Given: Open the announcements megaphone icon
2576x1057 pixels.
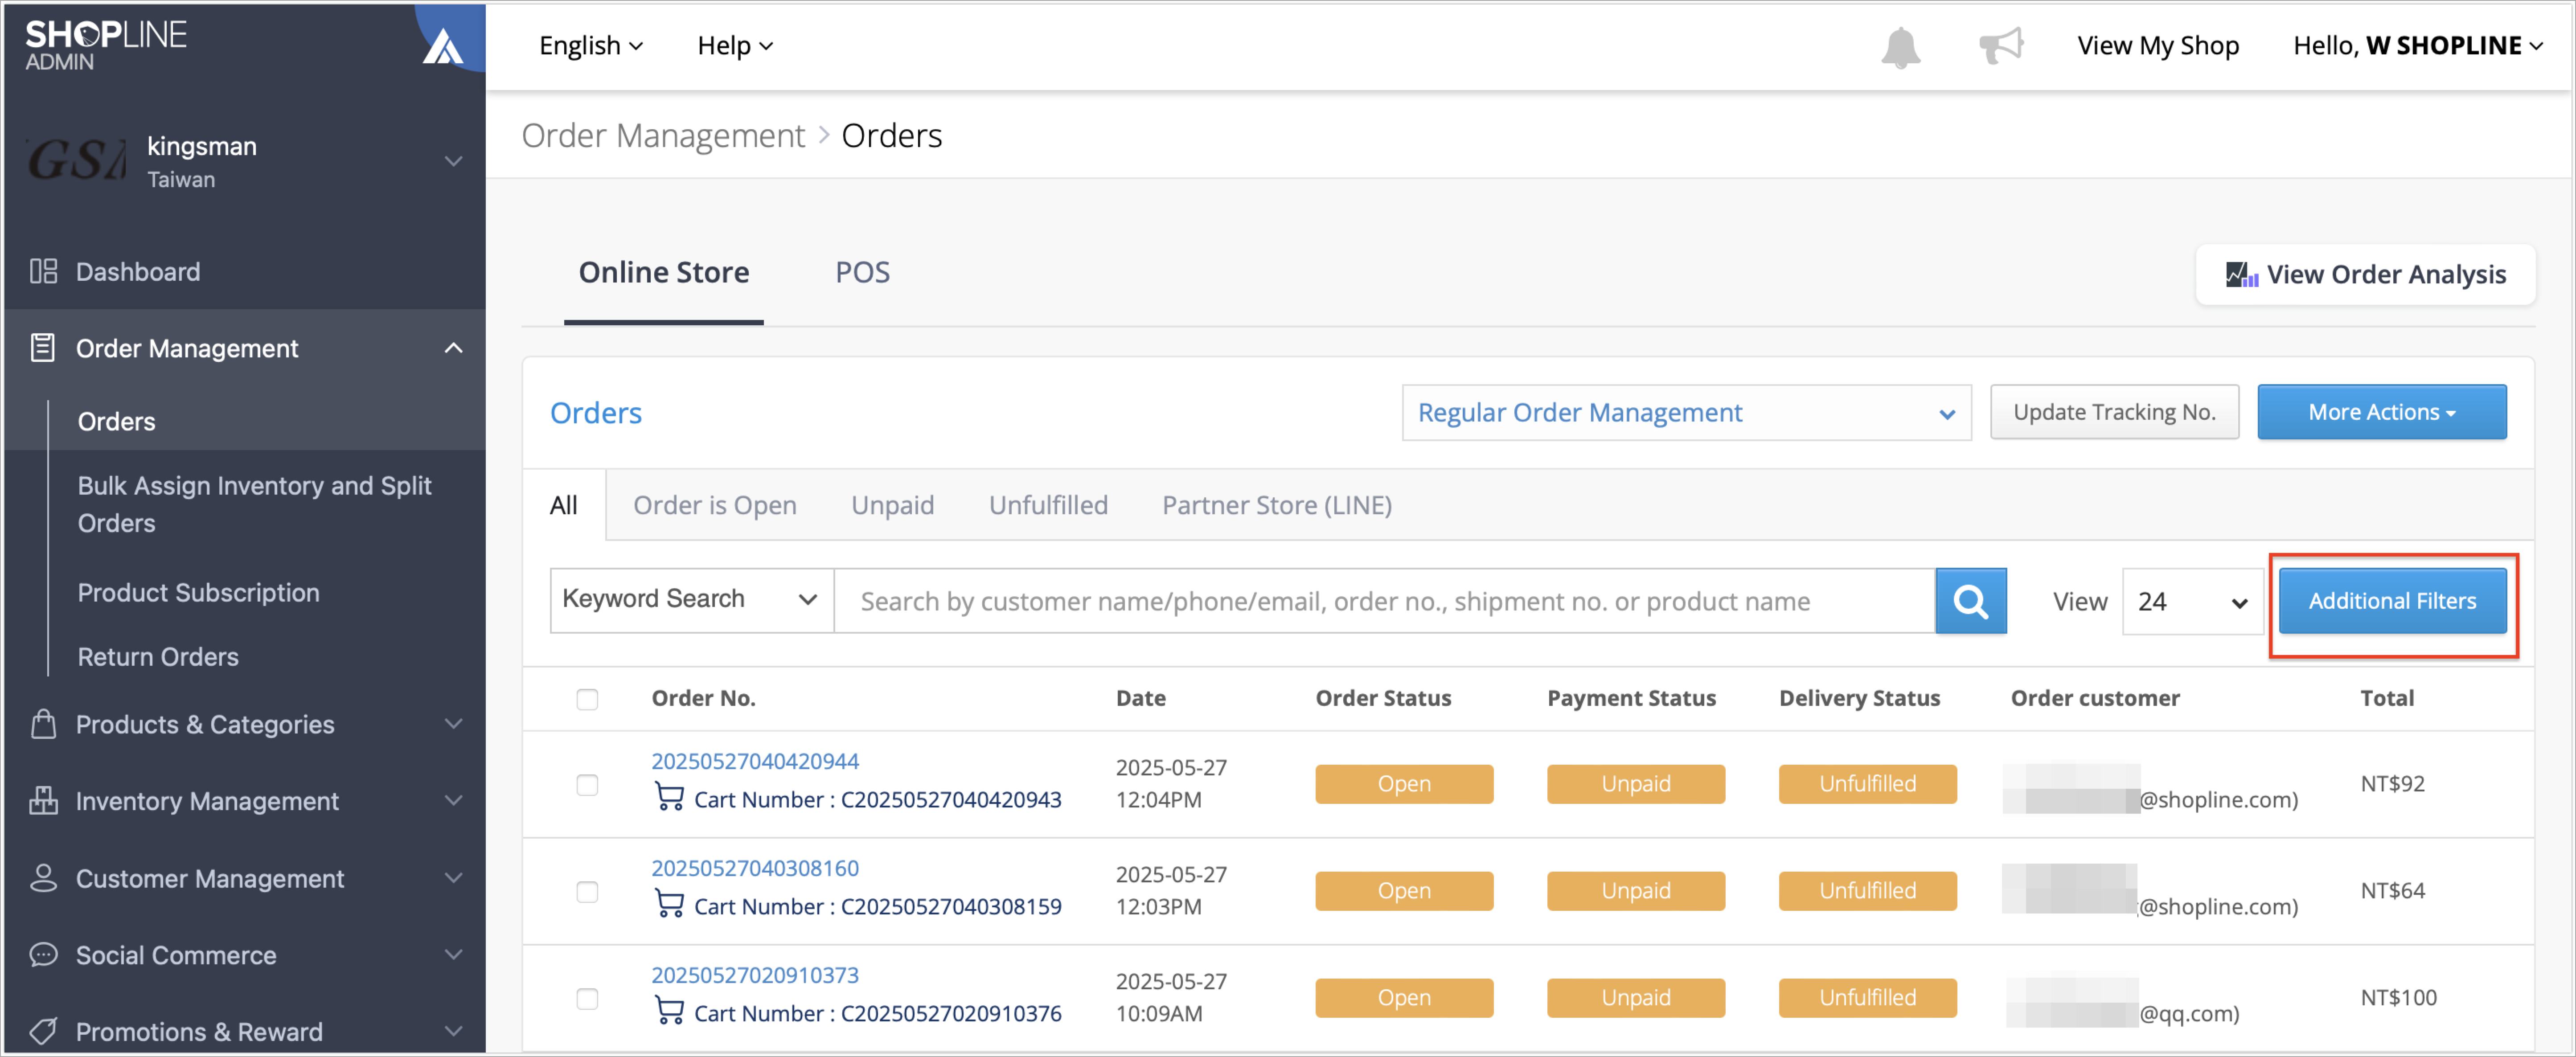Looking at the screenshot, I should [x=2001, y=46].
